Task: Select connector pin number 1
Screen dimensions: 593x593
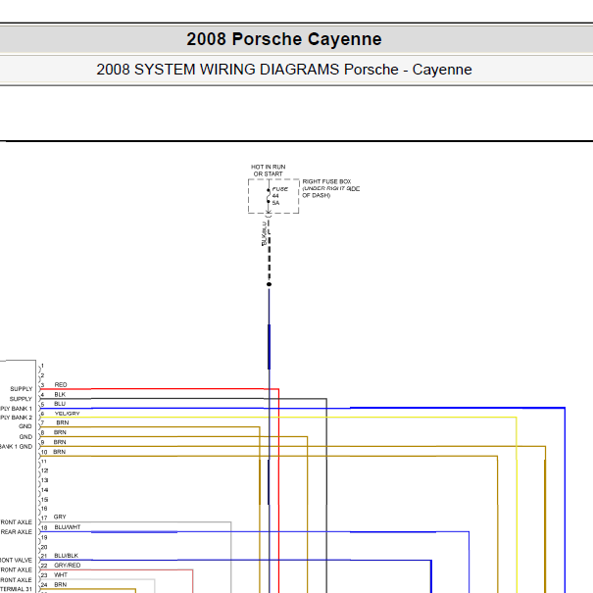Action: click(x=43, y=366)
